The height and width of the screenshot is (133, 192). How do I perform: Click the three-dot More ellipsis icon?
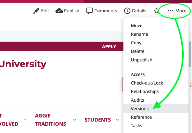click(170, 11)
